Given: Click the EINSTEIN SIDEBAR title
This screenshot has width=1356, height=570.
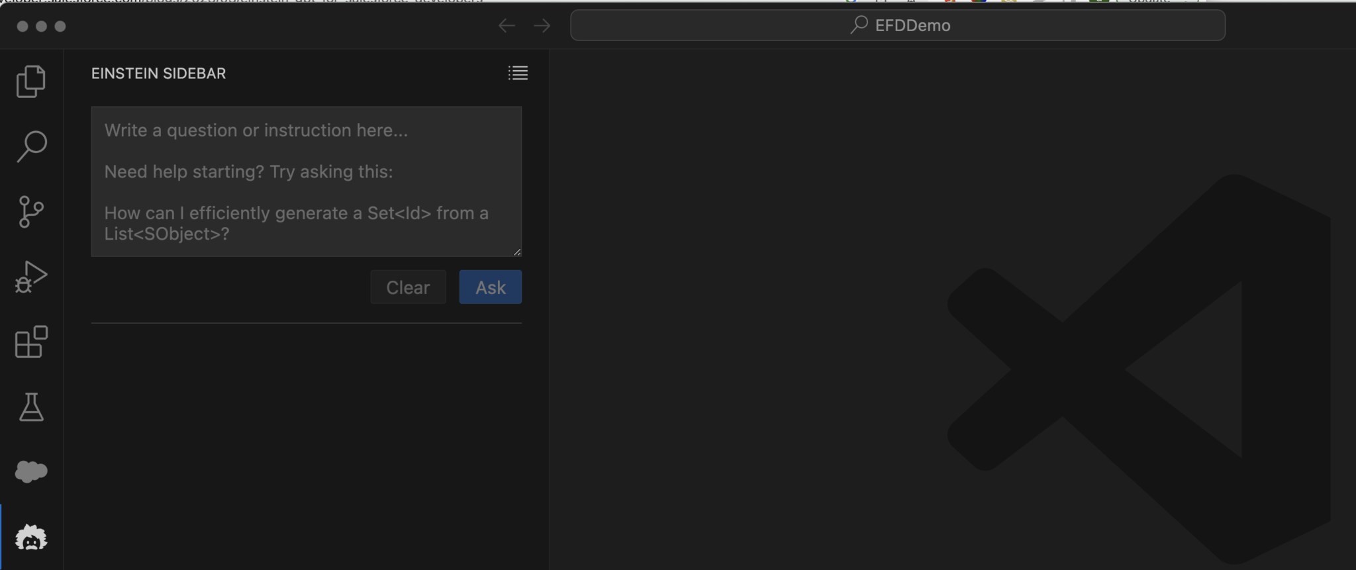Looking at the screenshot, I should click(159, 73).
